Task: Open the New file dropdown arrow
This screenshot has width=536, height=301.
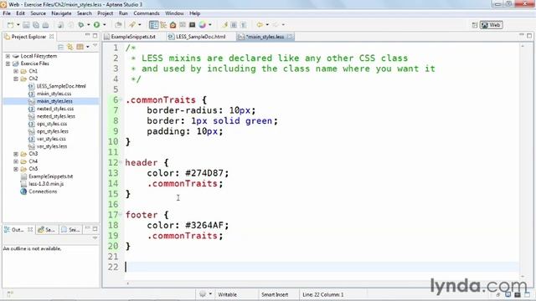Action: point(18,25)
